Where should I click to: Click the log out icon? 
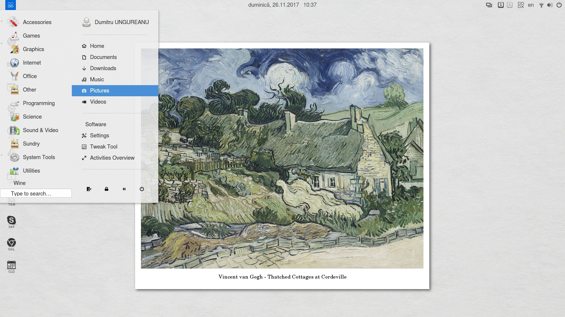[89, 189]
